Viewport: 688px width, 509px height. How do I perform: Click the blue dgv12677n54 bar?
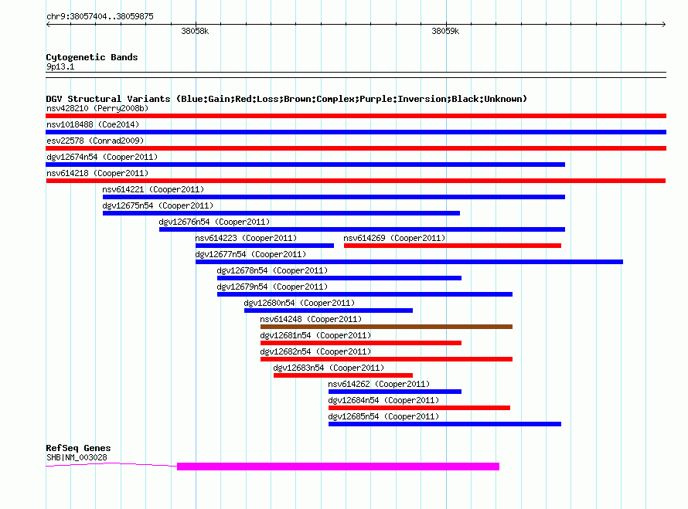pyautogui.click(x=410, y=262)
